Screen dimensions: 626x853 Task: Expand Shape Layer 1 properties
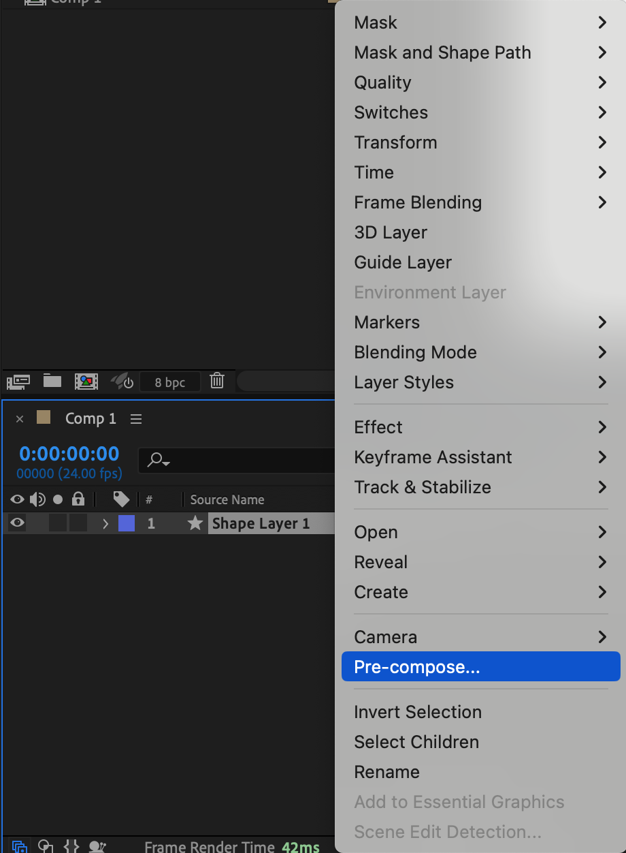(x=105, y=524)
